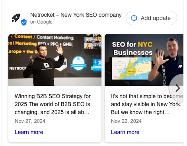Click the alert badge icon in Add update
This screenshot has width=187, height=146.
(x=134, y=18)
